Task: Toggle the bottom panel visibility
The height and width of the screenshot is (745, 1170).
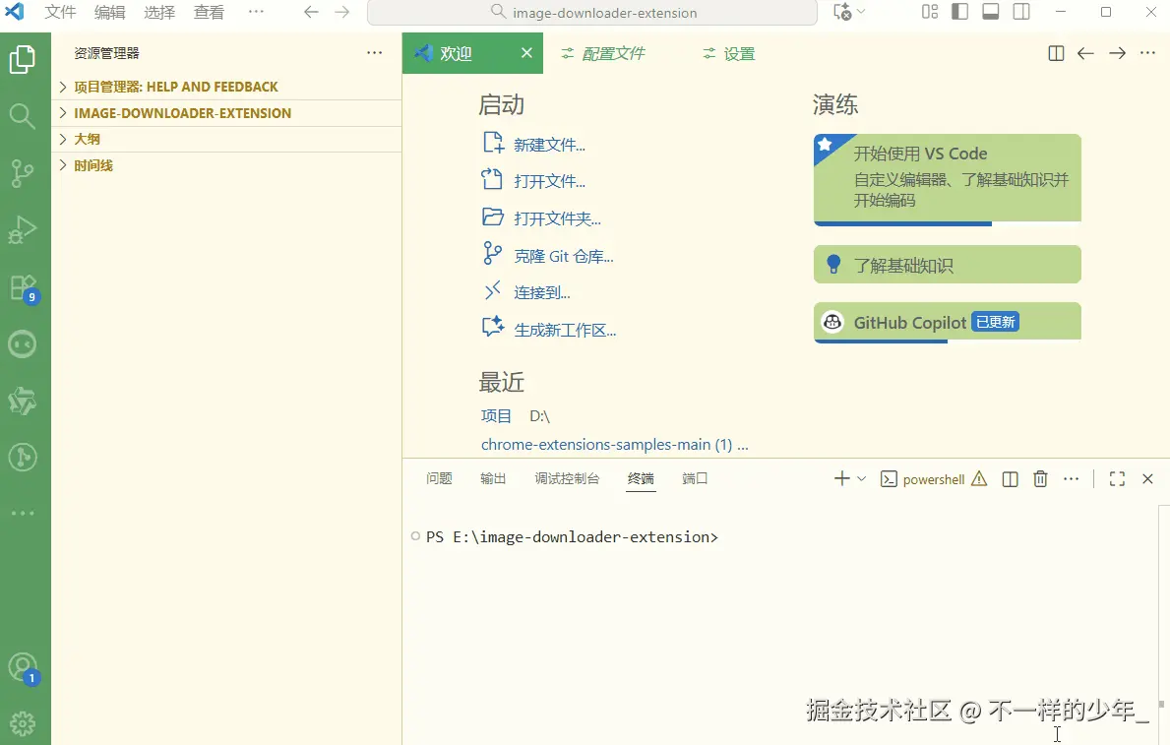Action: (x=991, y=12)
